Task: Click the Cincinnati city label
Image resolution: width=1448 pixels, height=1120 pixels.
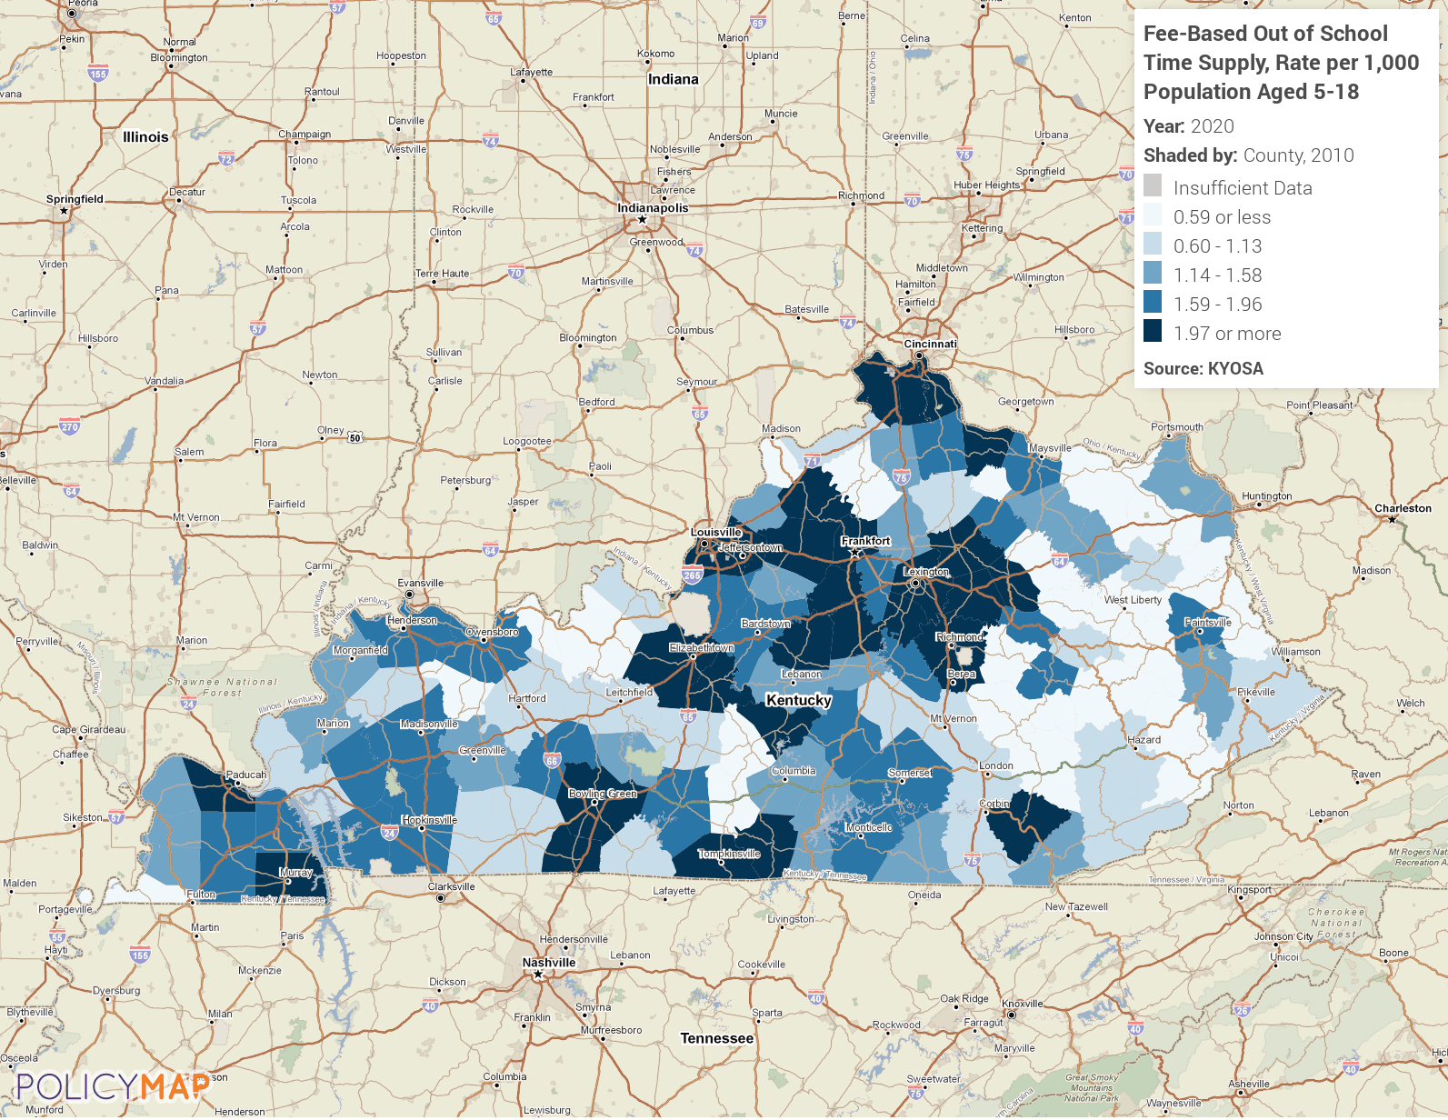Action: point(931,344)
